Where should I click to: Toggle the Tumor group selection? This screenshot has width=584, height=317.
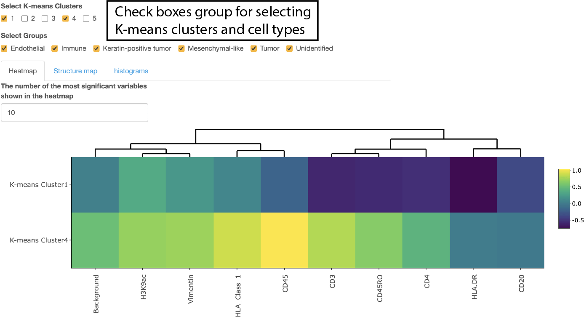coord(253,48)
